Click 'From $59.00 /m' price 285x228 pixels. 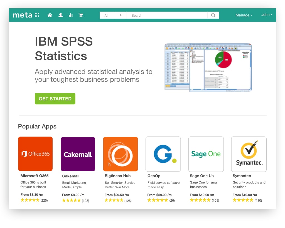[x=159, y=195]
